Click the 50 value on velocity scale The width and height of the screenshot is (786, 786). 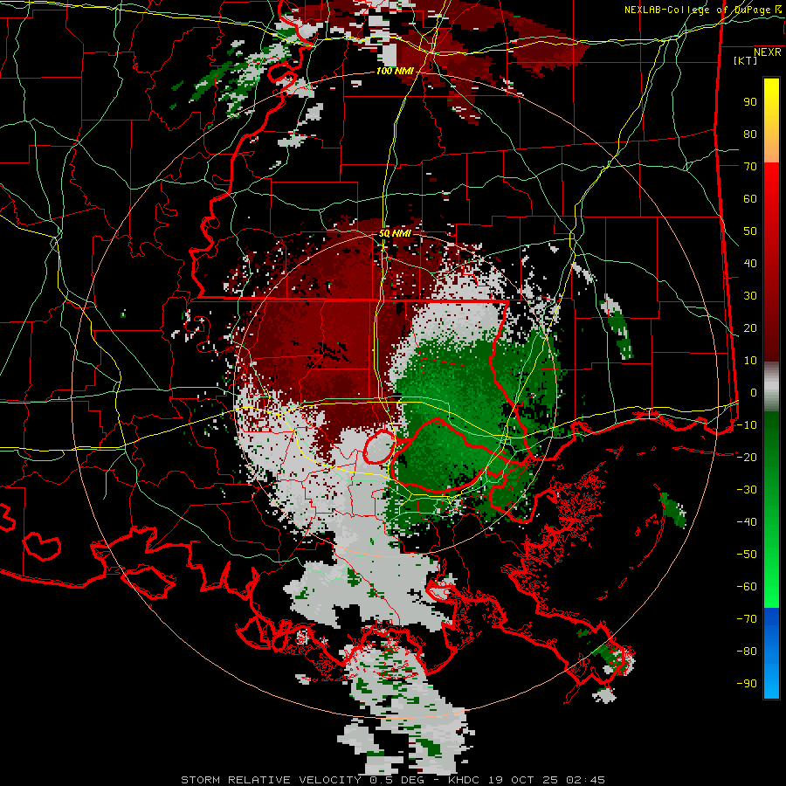[750, 231]
